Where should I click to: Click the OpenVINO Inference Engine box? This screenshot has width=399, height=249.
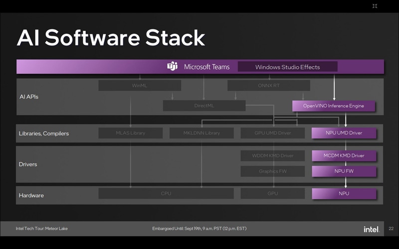click(333, 106)
